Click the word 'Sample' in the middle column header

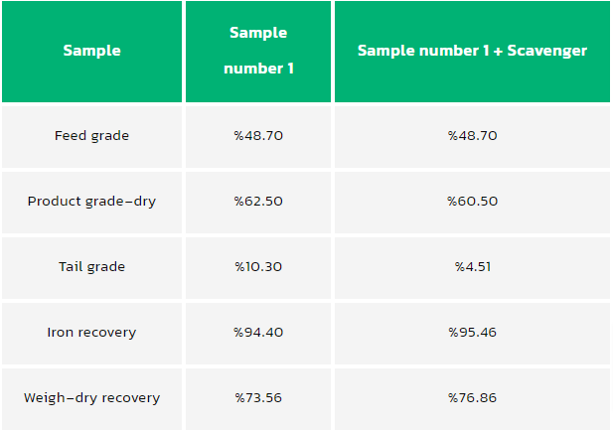coord(258,33)
